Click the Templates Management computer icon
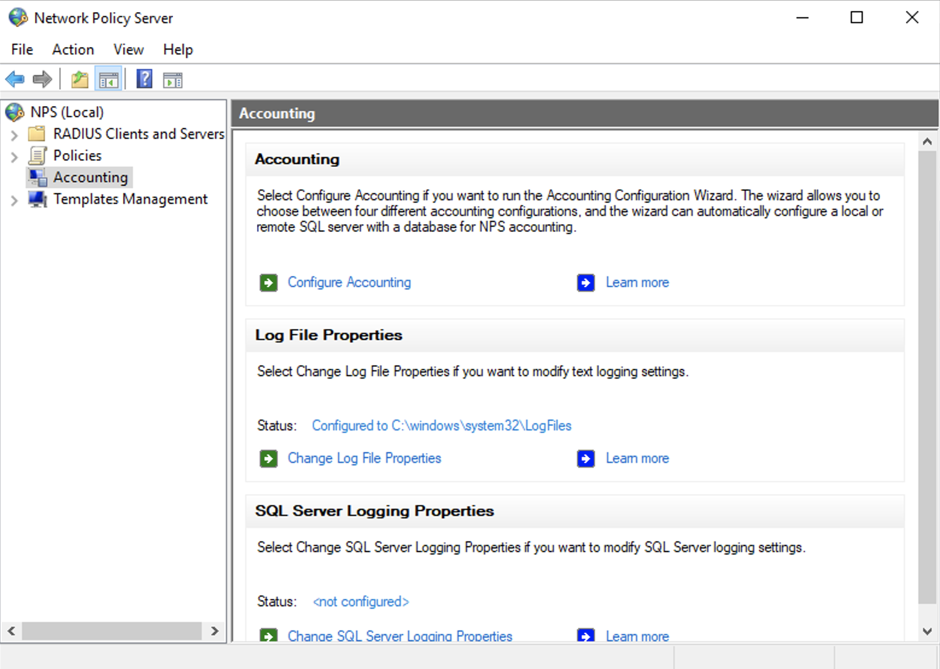Viewport: 940px width, 669px height. pyautogui.click(x=37, y=199)
